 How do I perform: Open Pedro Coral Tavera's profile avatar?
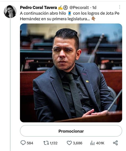pyautogui.click(x=10, y=12)
